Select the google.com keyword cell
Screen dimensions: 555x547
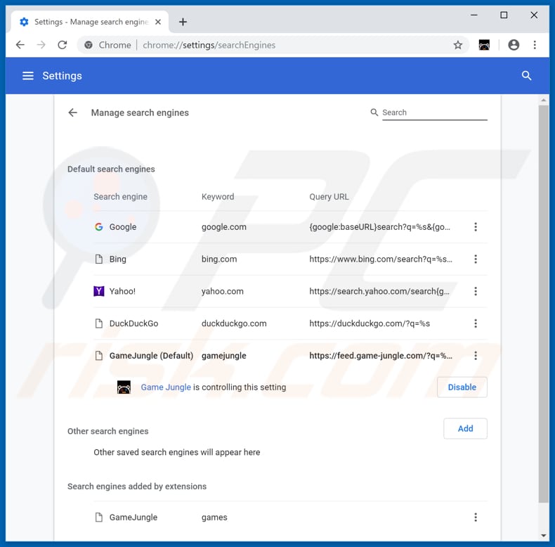click(223, 226)
